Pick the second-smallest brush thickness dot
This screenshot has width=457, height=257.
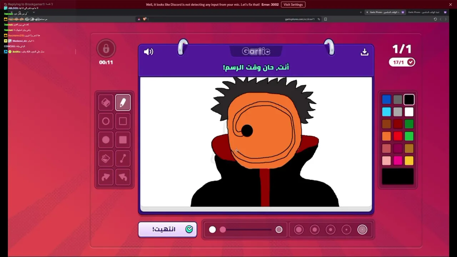(346, 230)
